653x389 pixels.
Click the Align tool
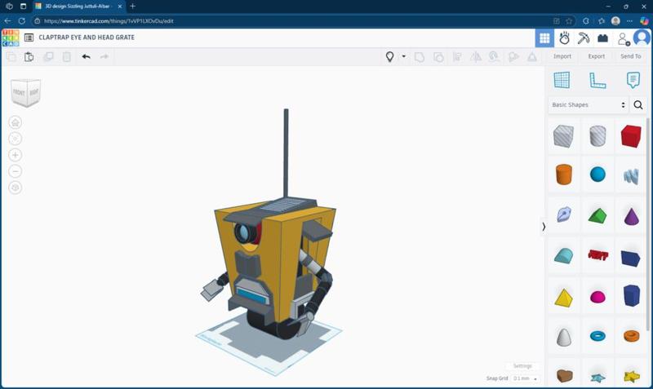click(x=457, y=57)
